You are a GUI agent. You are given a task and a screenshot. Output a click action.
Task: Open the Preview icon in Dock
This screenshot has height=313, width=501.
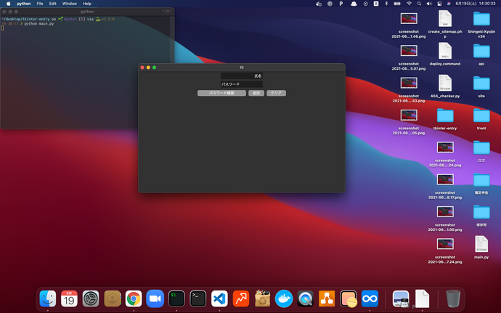(401, 298)
